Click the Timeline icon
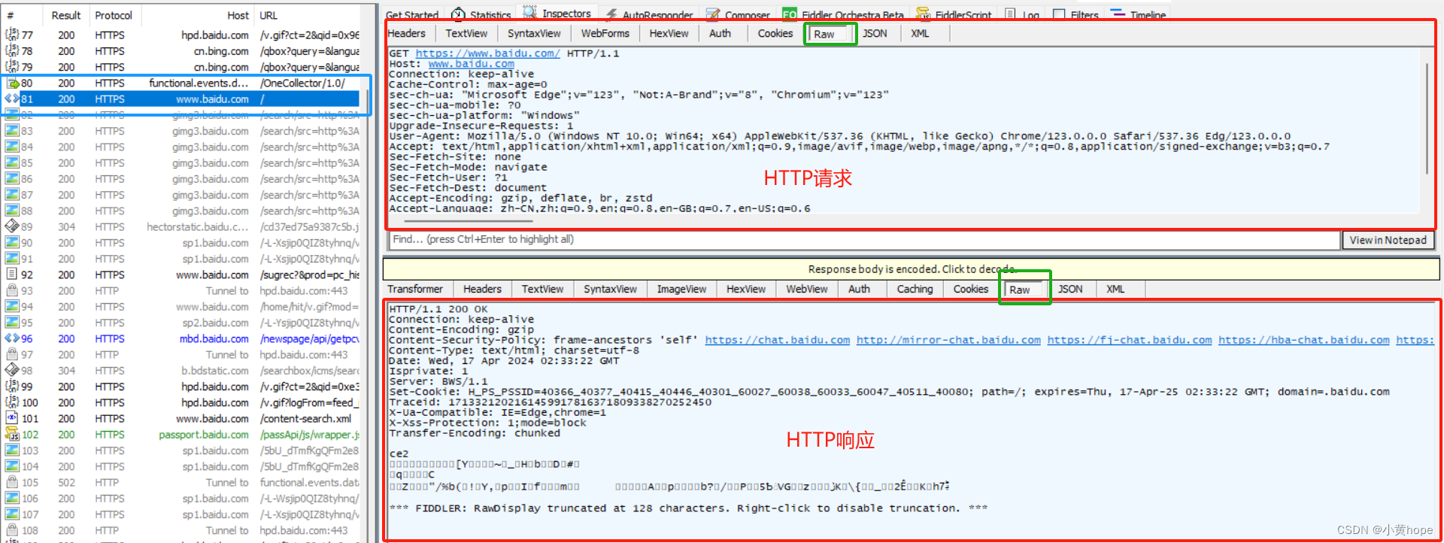This screenshot has width=1444, height=543. pos(1118,14)
